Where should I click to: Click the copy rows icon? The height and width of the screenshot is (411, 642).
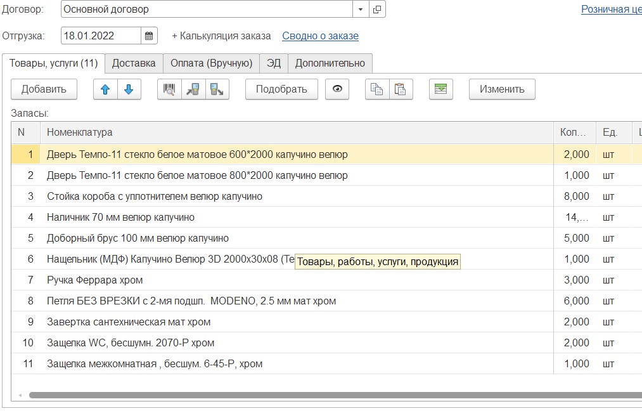pyautogui.click(x=377, y=89)
